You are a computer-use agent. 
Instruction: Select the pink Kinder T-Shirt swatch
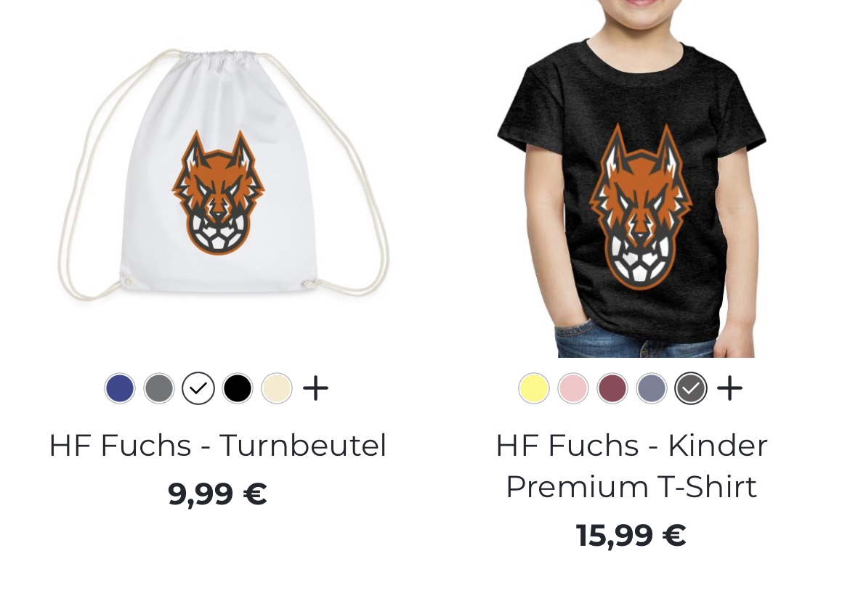(x=573, y=388)
